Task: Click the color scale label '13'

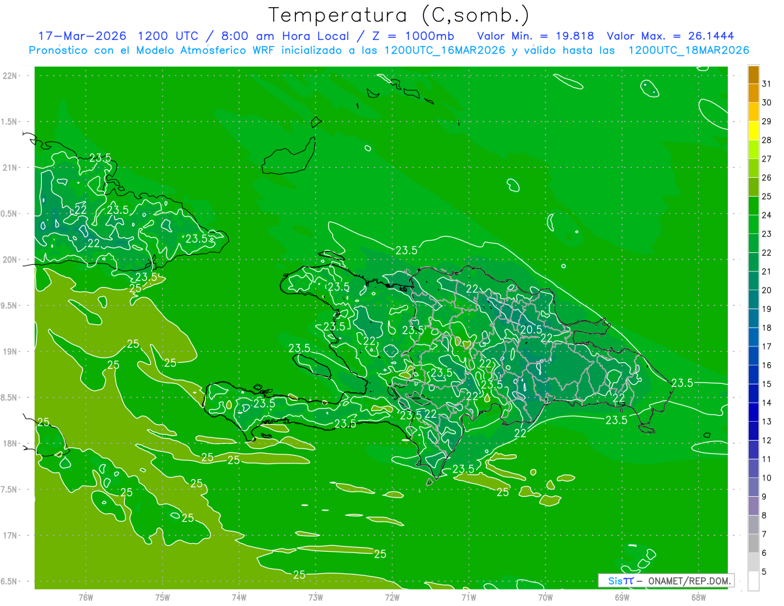Action: (x=767, y=422)
